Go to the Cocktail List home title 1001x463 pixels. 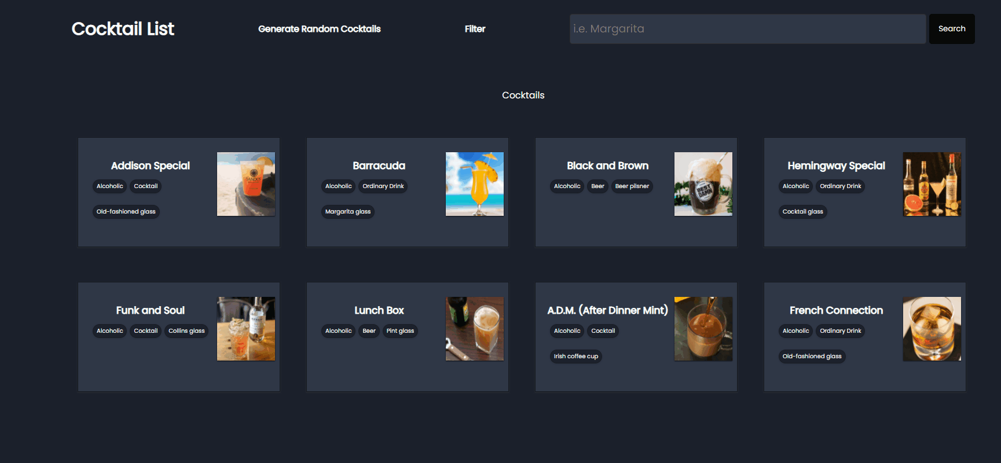123,29
